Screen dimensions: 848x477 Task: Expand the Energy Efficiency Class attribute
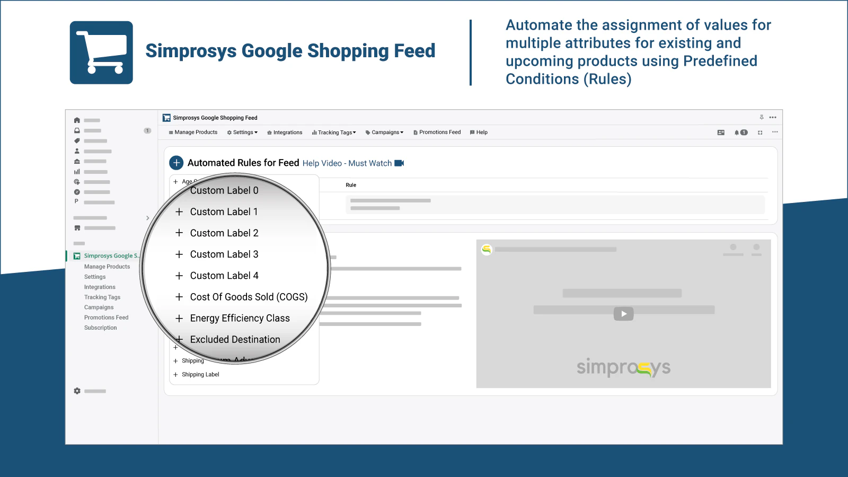(239, 318)
